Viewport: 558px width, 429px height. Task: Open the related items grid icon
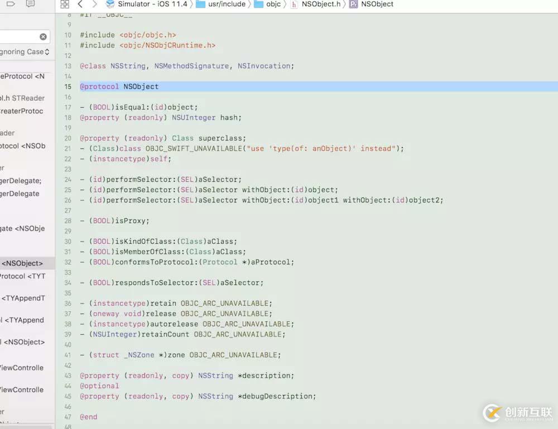[65, 4]
